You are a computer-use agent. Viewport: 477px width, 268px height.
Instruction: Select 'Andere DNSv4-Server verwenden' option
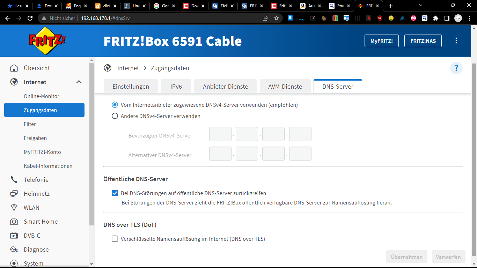115,116
